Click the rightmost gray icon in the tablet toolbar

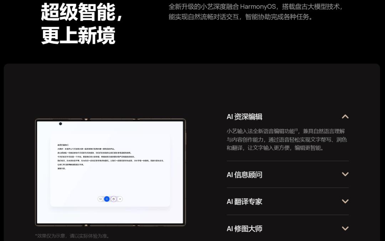click(x=120, y=199)
